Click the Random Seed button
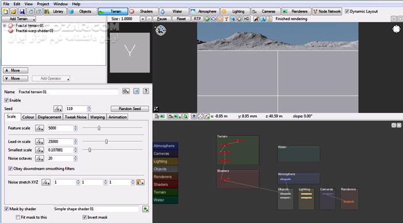Image resolution: width=403 pixels, height=223 pixels. 130,108
